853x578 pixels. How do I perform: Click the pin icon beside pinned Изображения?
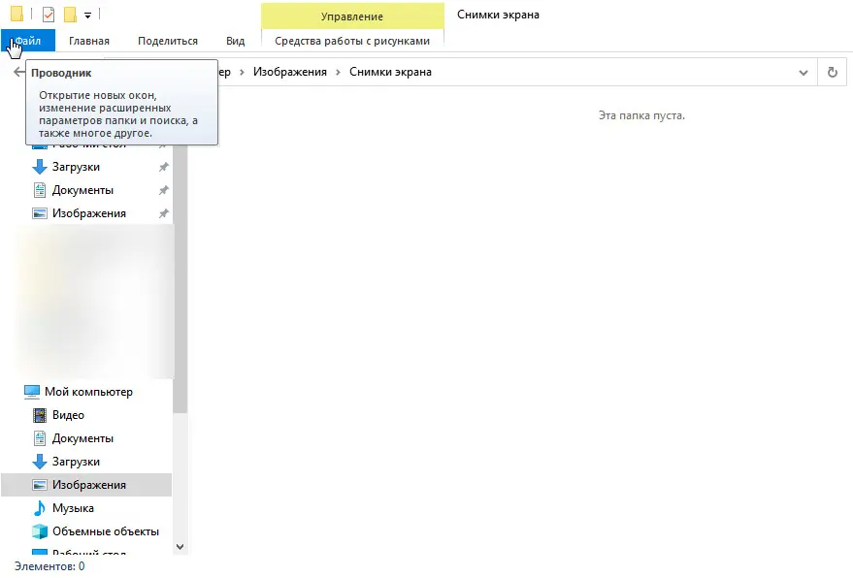(x=163, y=213)
